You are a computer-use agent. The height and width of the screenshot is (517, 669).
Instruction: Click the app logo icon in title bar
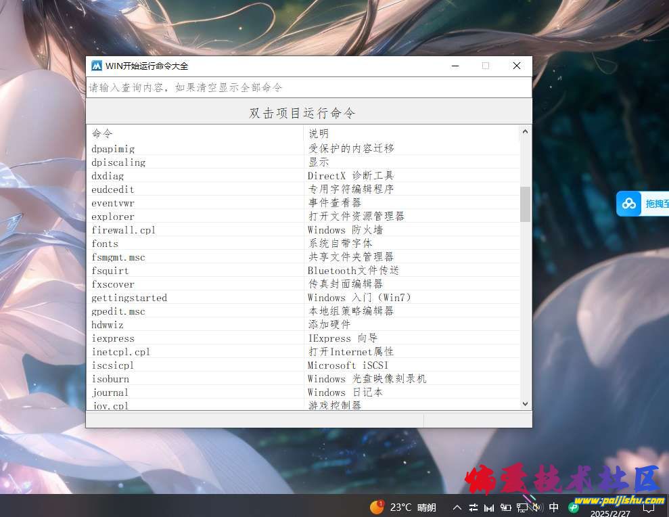tap(97, 66)
